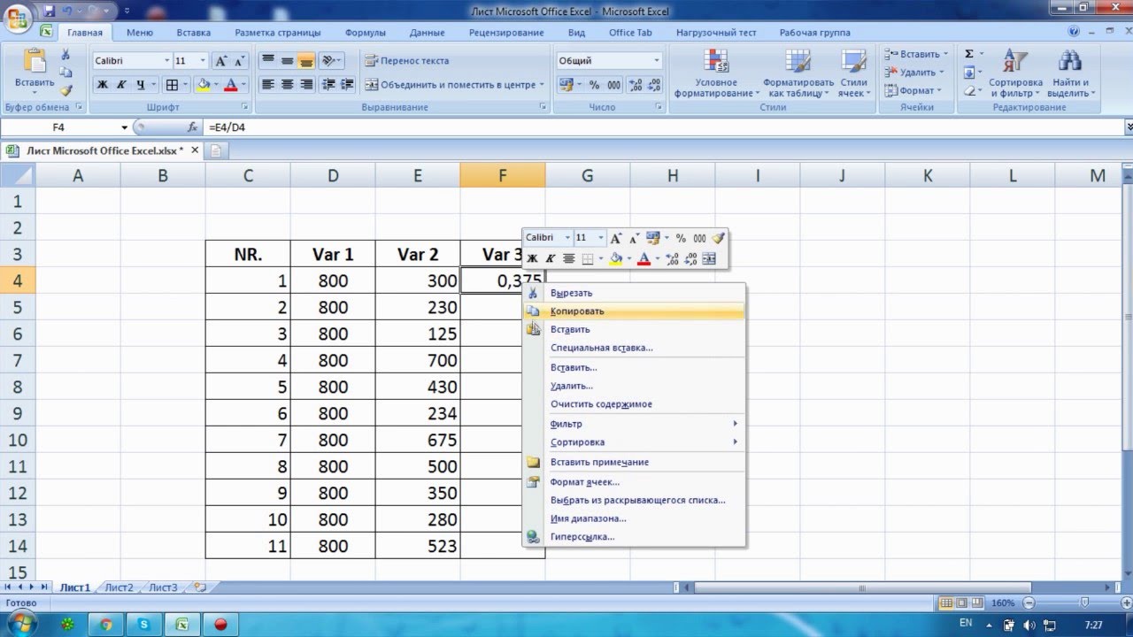The image size is (1133, 637).
Task: Click the Insert Function fx icon
Action: coord(192,127)
